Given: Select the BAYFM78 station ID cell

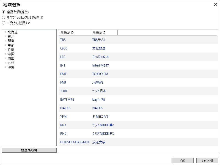Looking at the screenshot, I should point(67,100).
